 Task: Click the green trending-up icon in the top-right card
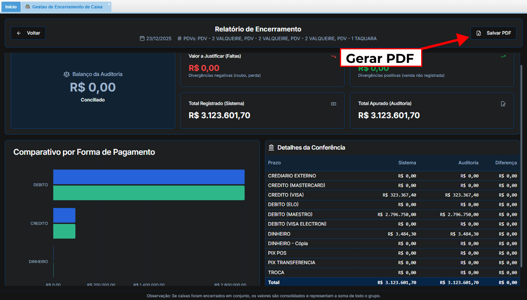coord(503,56)
